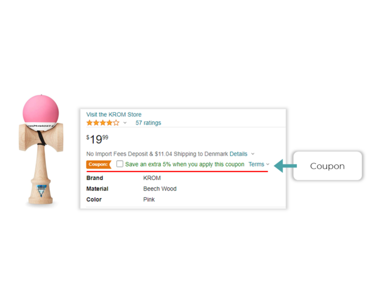Viewport: 386px width, 308px height.
Task: Click the $19.99 price
Action: pos(96,139)
